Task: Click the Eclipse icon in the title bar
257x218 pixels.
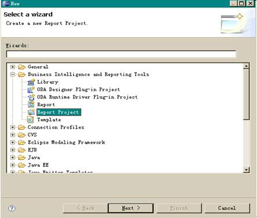Action: coord(6,3)
